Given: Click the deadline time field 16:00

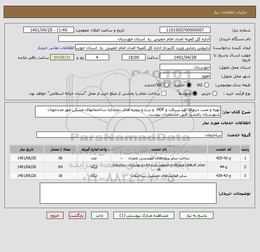Looking at the screenshot, I should (x=134, y=57).
